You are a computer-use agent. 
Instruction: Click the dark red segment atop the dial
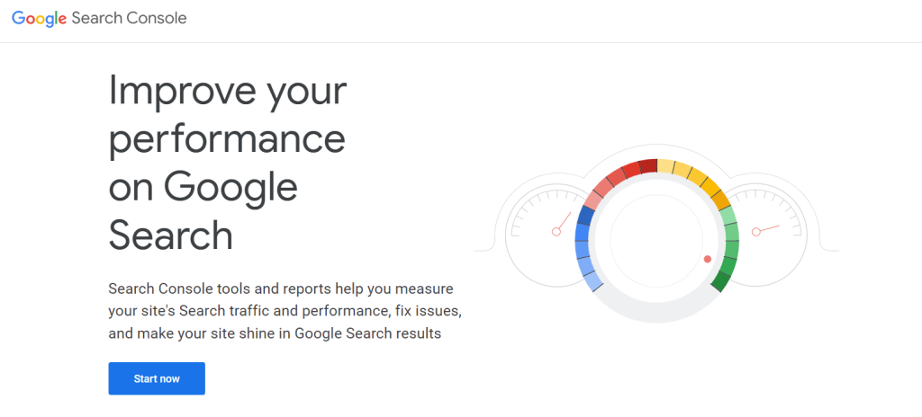(648, 166)
